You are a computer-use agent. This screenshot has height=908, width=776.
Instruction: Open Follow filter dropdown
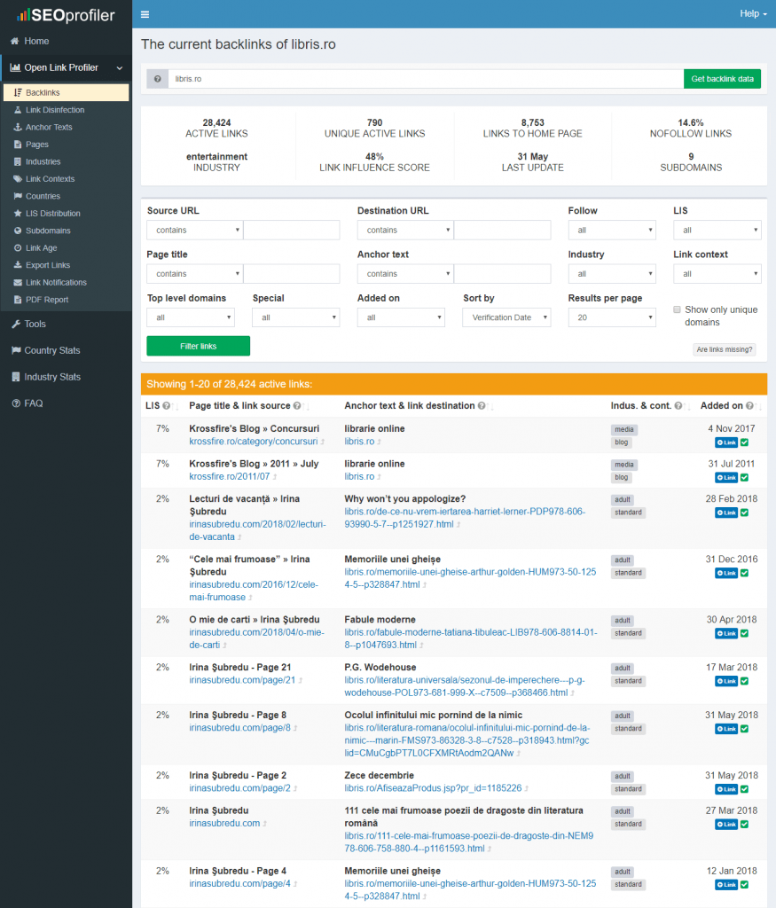click(x=612, y=230)
